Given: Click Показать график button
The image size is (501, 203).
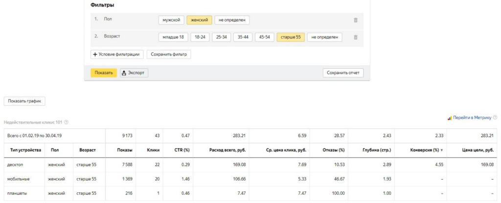Looking at the screenshot, I should [x=24, y=101].
